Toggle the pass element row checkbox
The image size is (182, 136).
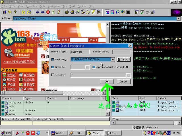tap(3, 110)
